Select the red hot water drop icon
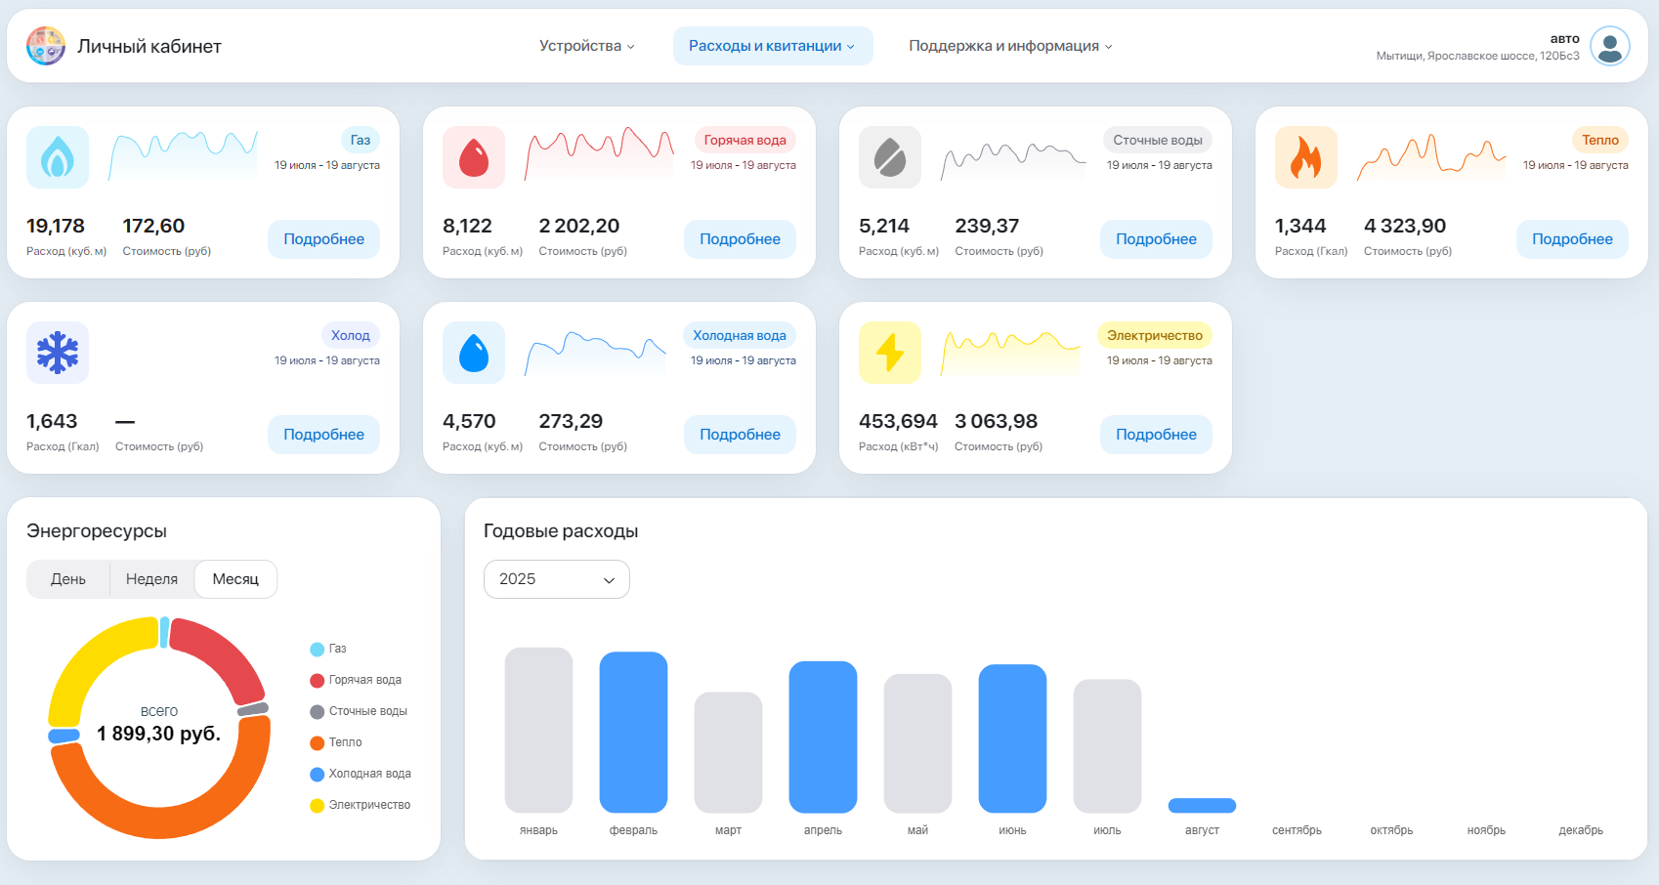Viewport: 1659px width, 885px height. tap(473, 156)
